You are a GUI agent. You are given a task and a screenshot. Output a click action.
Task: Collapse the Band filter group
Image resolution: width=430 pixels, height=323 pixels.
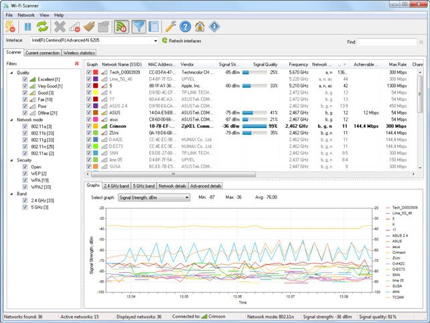point(11,194)
